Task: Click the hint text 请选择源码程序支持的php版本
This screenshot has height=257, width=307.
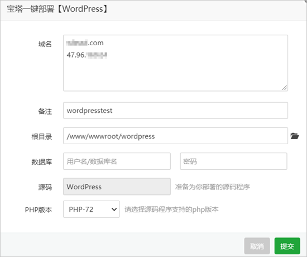Action: (x=171, y=210)
